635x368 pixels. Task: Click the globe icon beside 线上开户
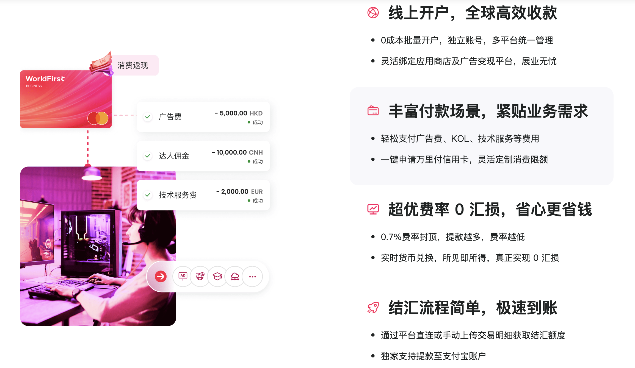pos(373,13)
